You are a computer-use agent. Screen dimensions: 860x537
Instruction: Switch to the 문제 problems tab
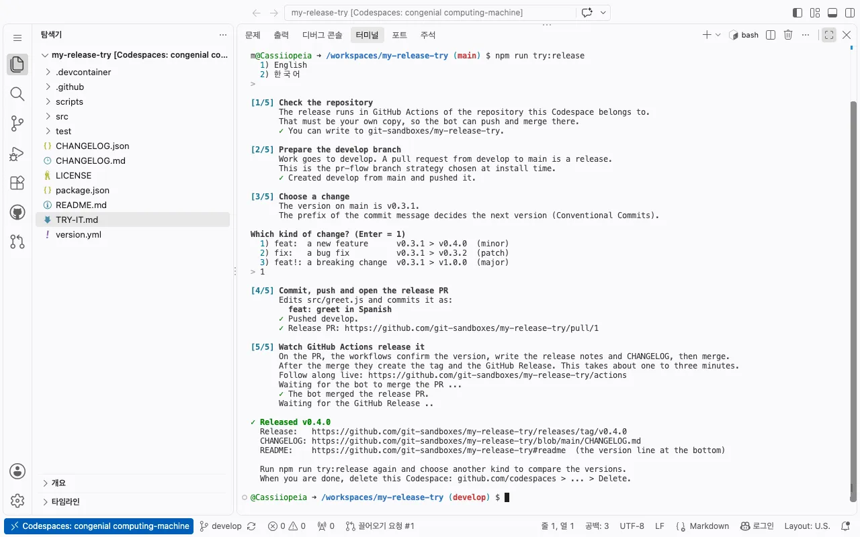click(253, 35)
